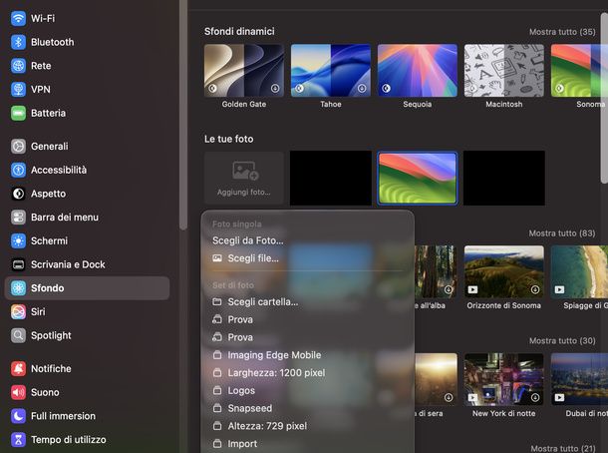Screen dimensions: 608x453
Task: Select the Rete globe icon
Action: click(18, 66)
